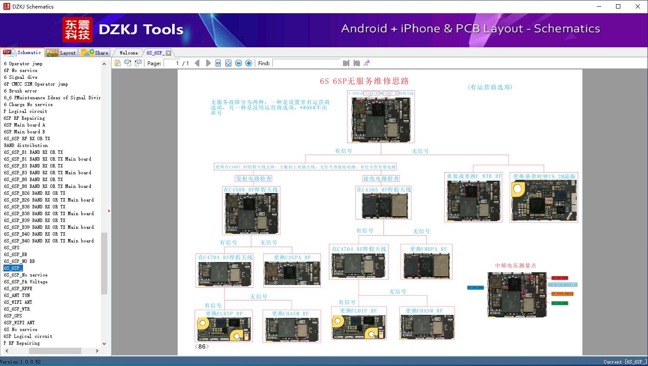This screenshot has width=648, height=366.
Task: Select '6S_WIFI ANT' list entry
Action: click(18, 302)
